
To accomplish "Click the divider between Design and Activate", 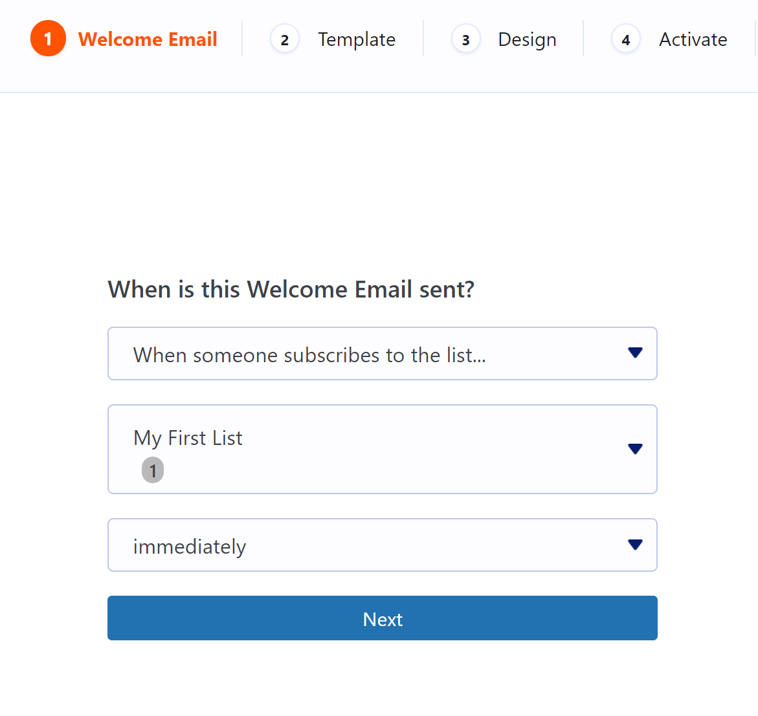I will pos(583,39).
